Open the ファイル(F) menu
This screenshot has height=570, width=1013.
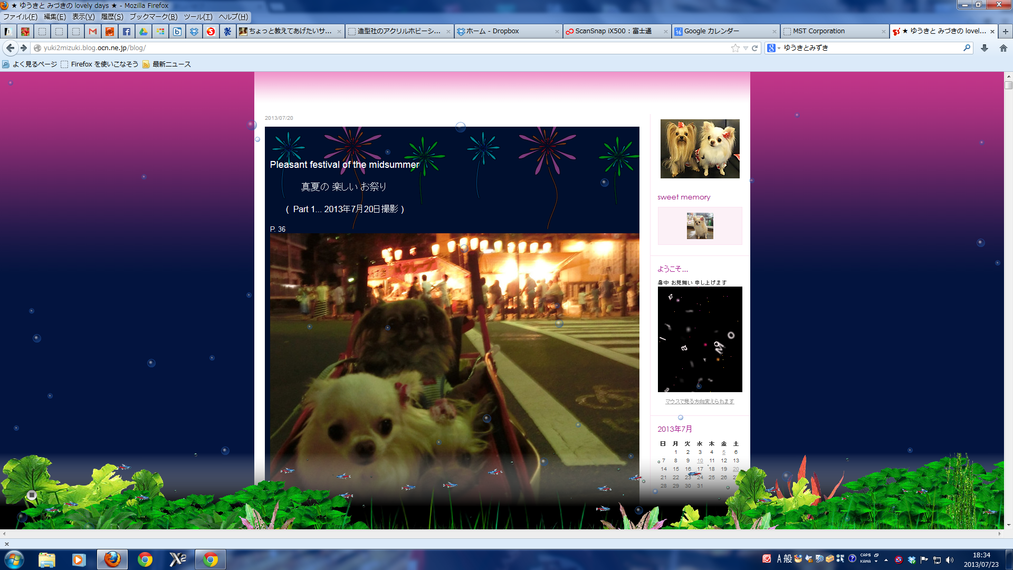[x=20, y=17]
